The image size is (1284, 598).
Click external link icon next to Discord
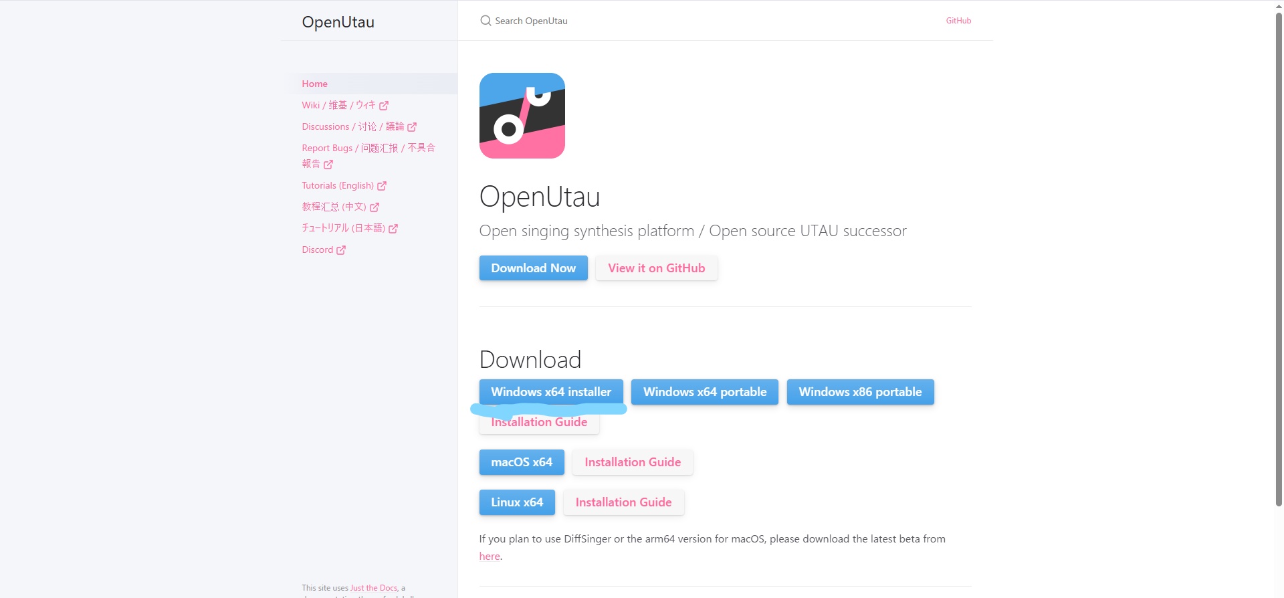(341, 250)
